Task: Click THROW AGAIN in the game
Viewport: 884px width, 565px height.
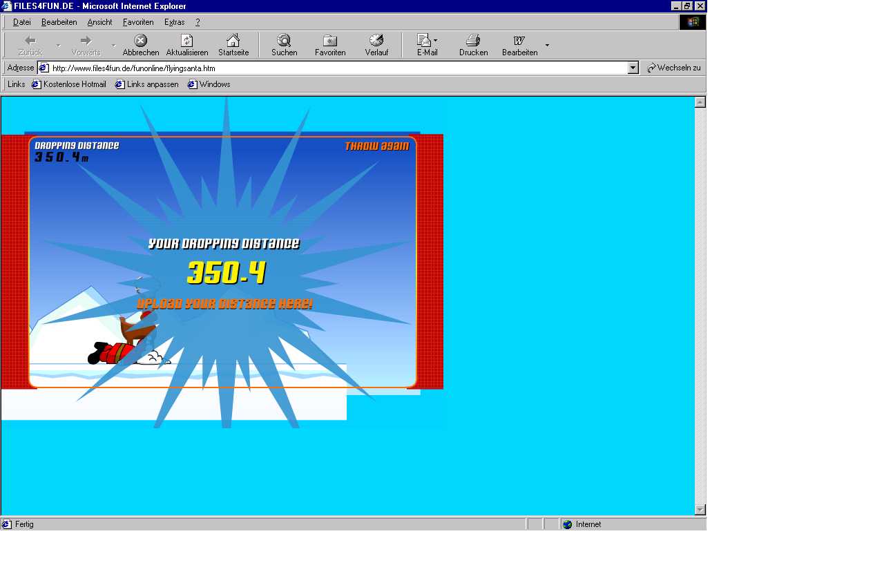Action: point(377,146)
